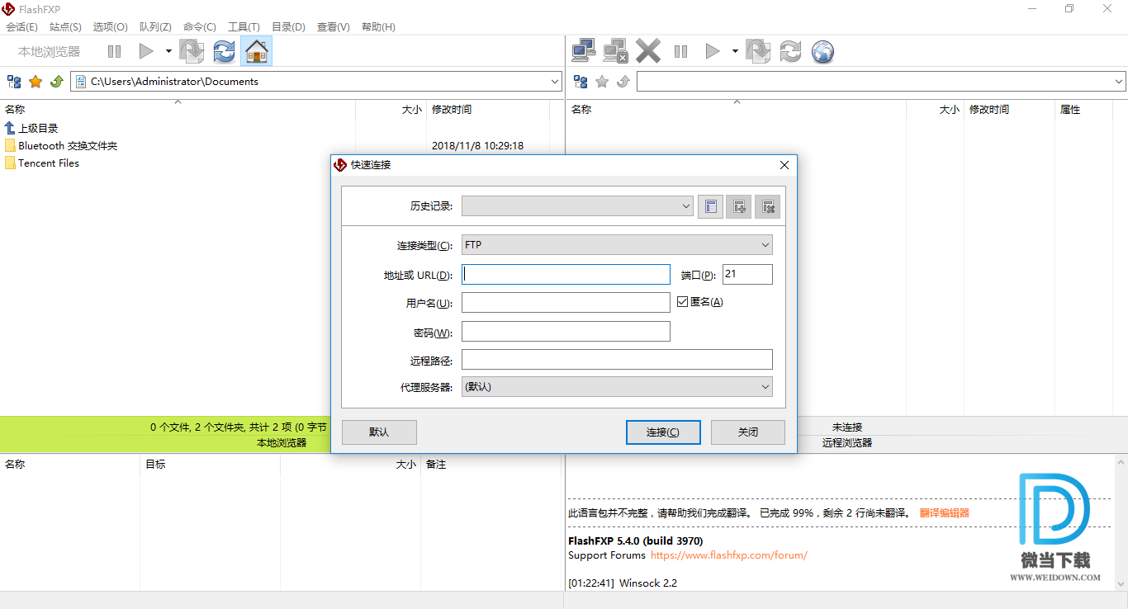Click the globe switch-to-local icon
The image size is (1128, 609).
(x=822, y=51)
